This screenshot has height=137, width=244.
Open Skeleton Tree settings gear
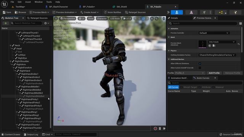[x=47, y=23]
